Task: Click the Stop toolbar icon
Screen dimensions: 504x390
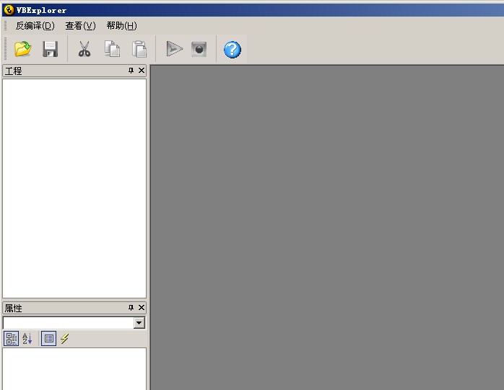Action: point(199,49)
